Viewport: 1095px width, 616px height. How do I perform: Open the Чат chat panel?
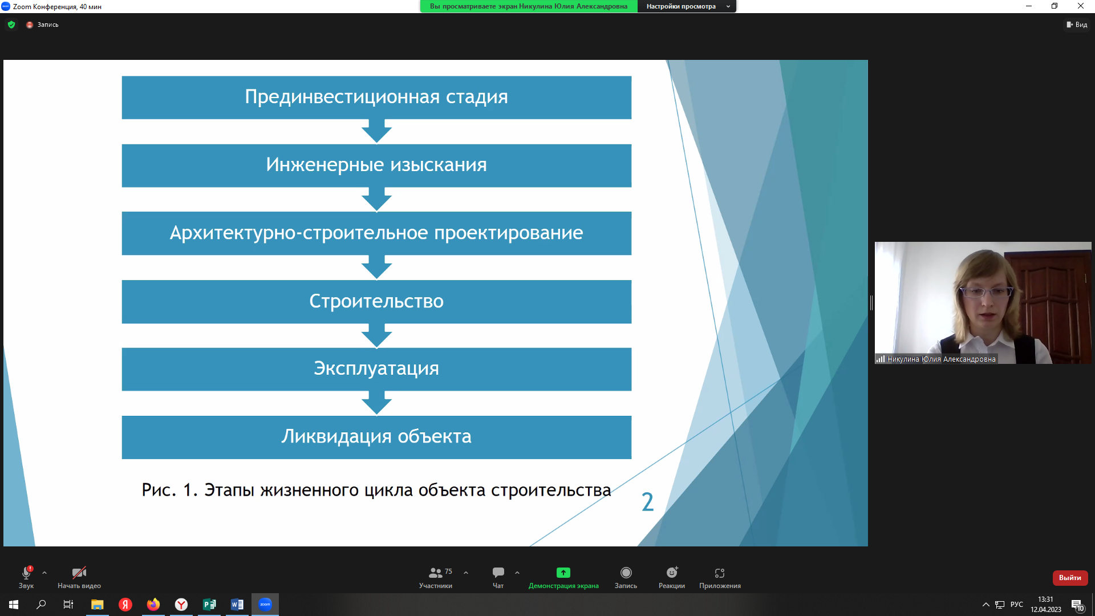pos(498,577)
